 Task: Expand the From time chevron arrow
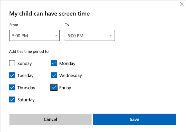point(56,35)
